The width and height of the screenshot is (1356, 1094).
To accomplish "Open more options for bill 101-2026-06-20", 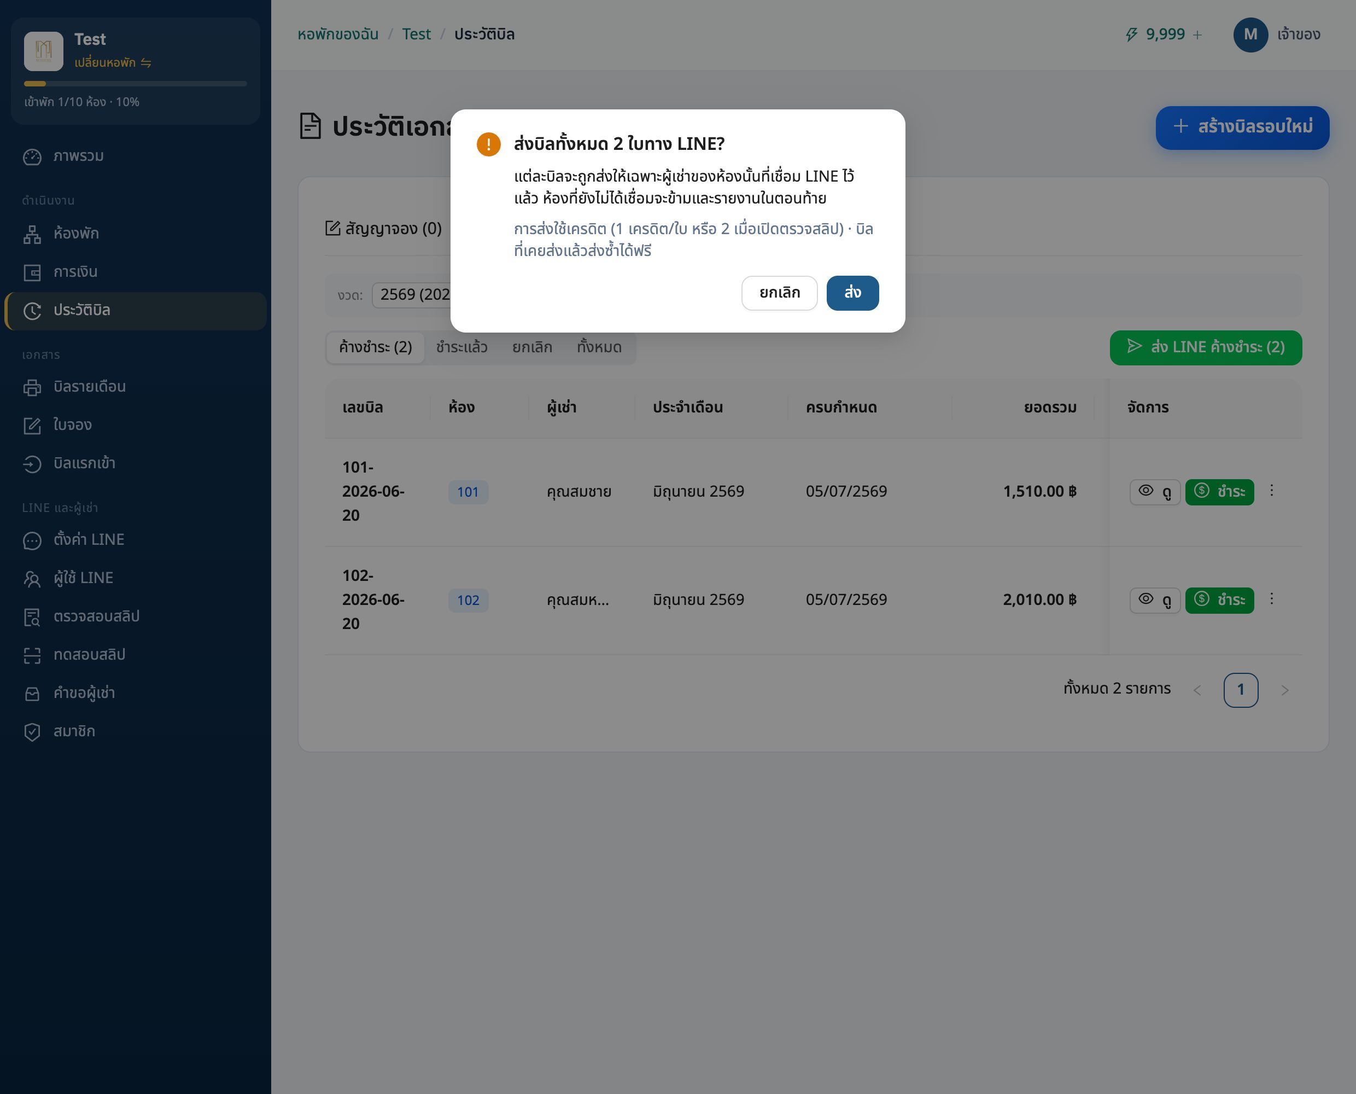I will (1271, 491).
